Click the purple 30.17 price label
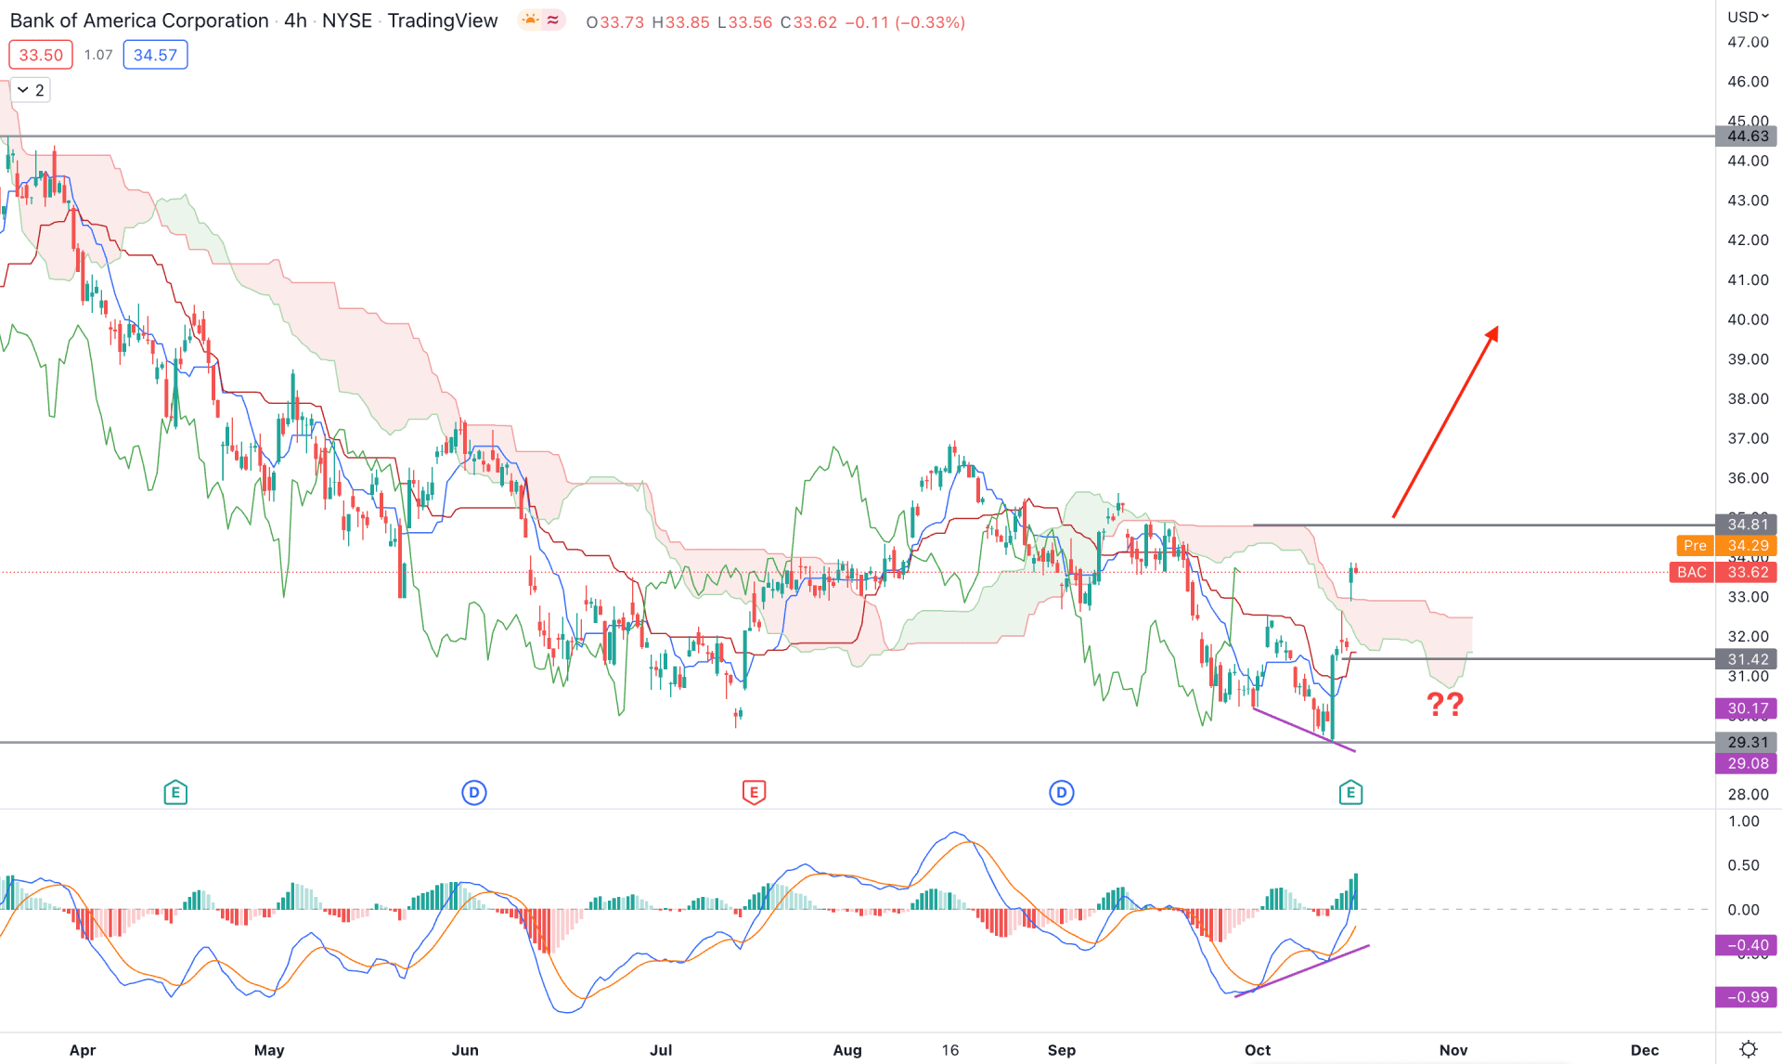 coord(1747,708)
